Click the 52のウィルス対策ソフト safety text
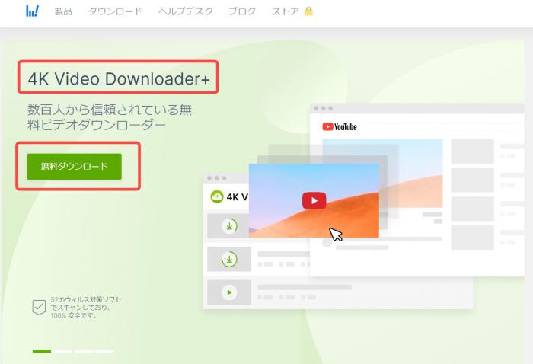This screenshot has height=364, width=533. [85, 307]
